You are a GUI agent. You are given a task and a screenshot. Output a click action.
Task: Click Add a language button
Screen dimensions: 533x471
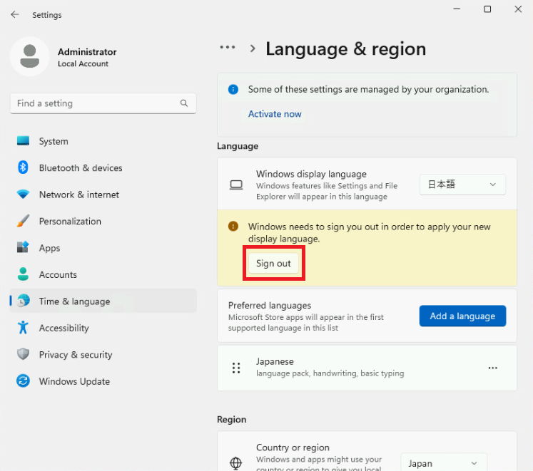point(462,316)
